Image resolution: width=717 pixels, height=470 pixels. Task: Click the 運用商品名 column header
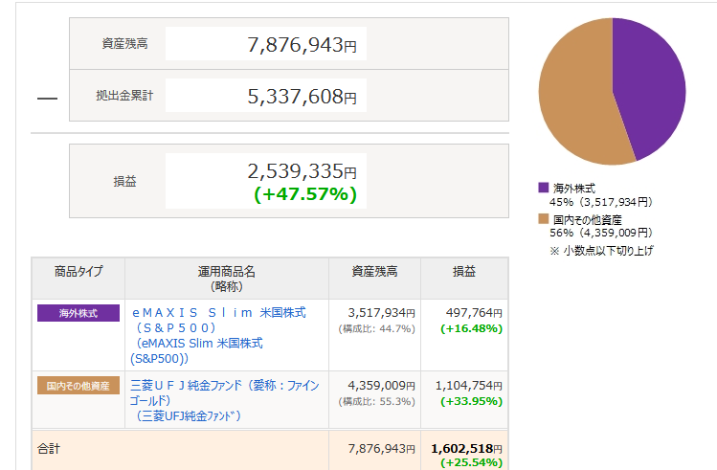pos(226,278)
